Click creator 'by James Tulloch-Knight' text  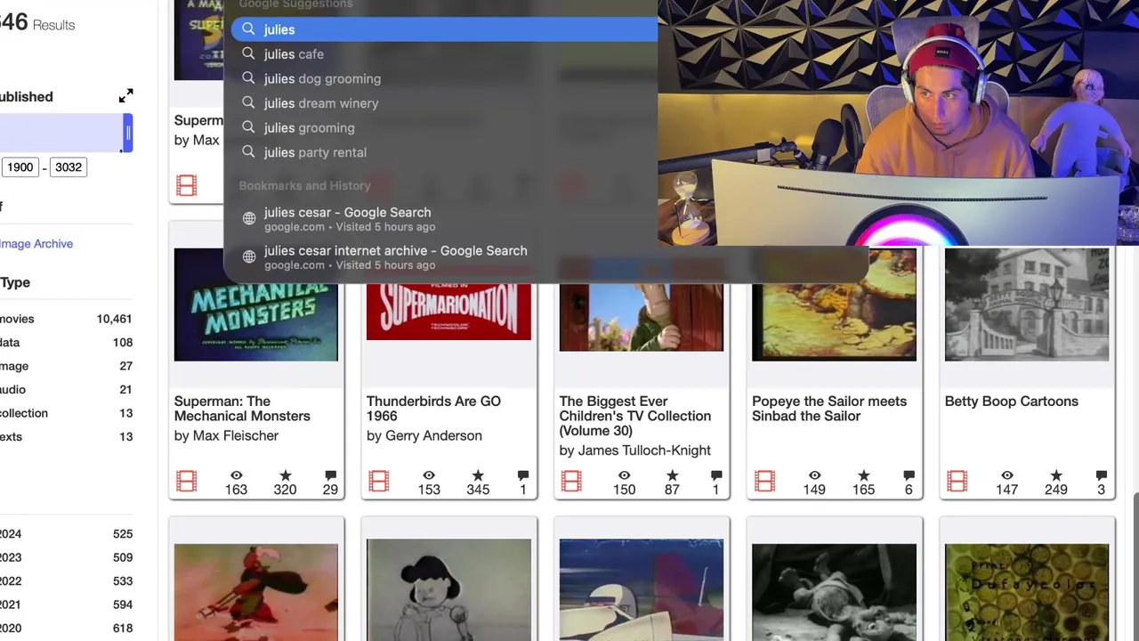click(x=635, y=450)
